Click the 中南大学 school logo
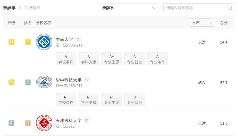 pos(44,42)
